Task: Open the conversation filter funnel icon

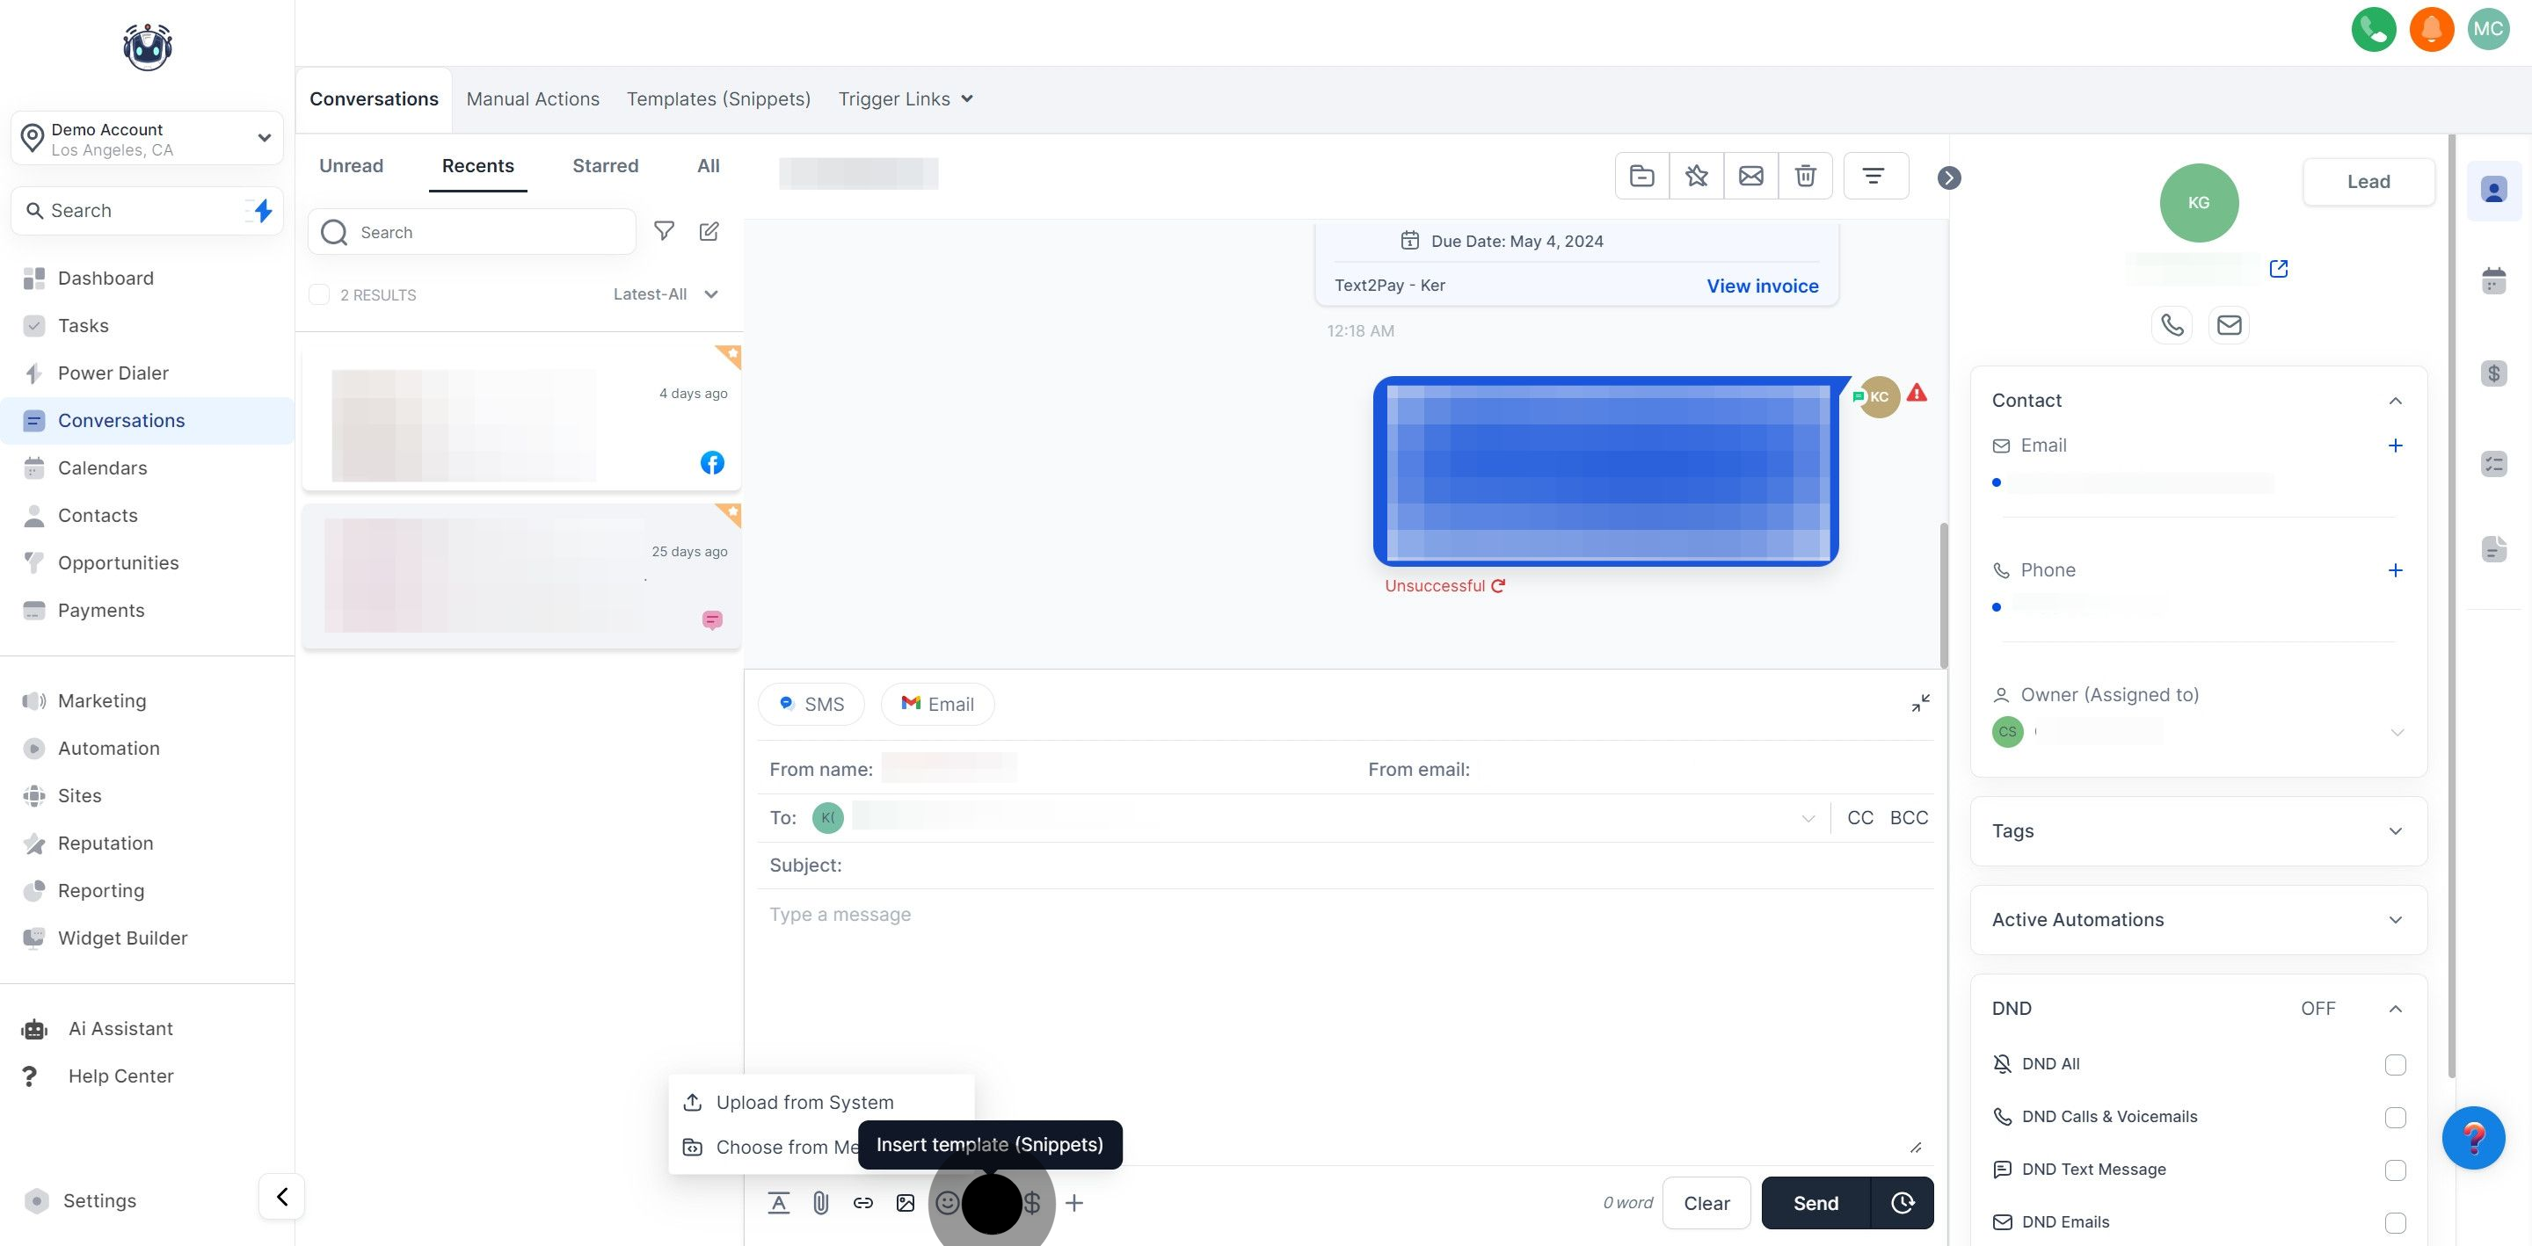Action: pos(665,231)
